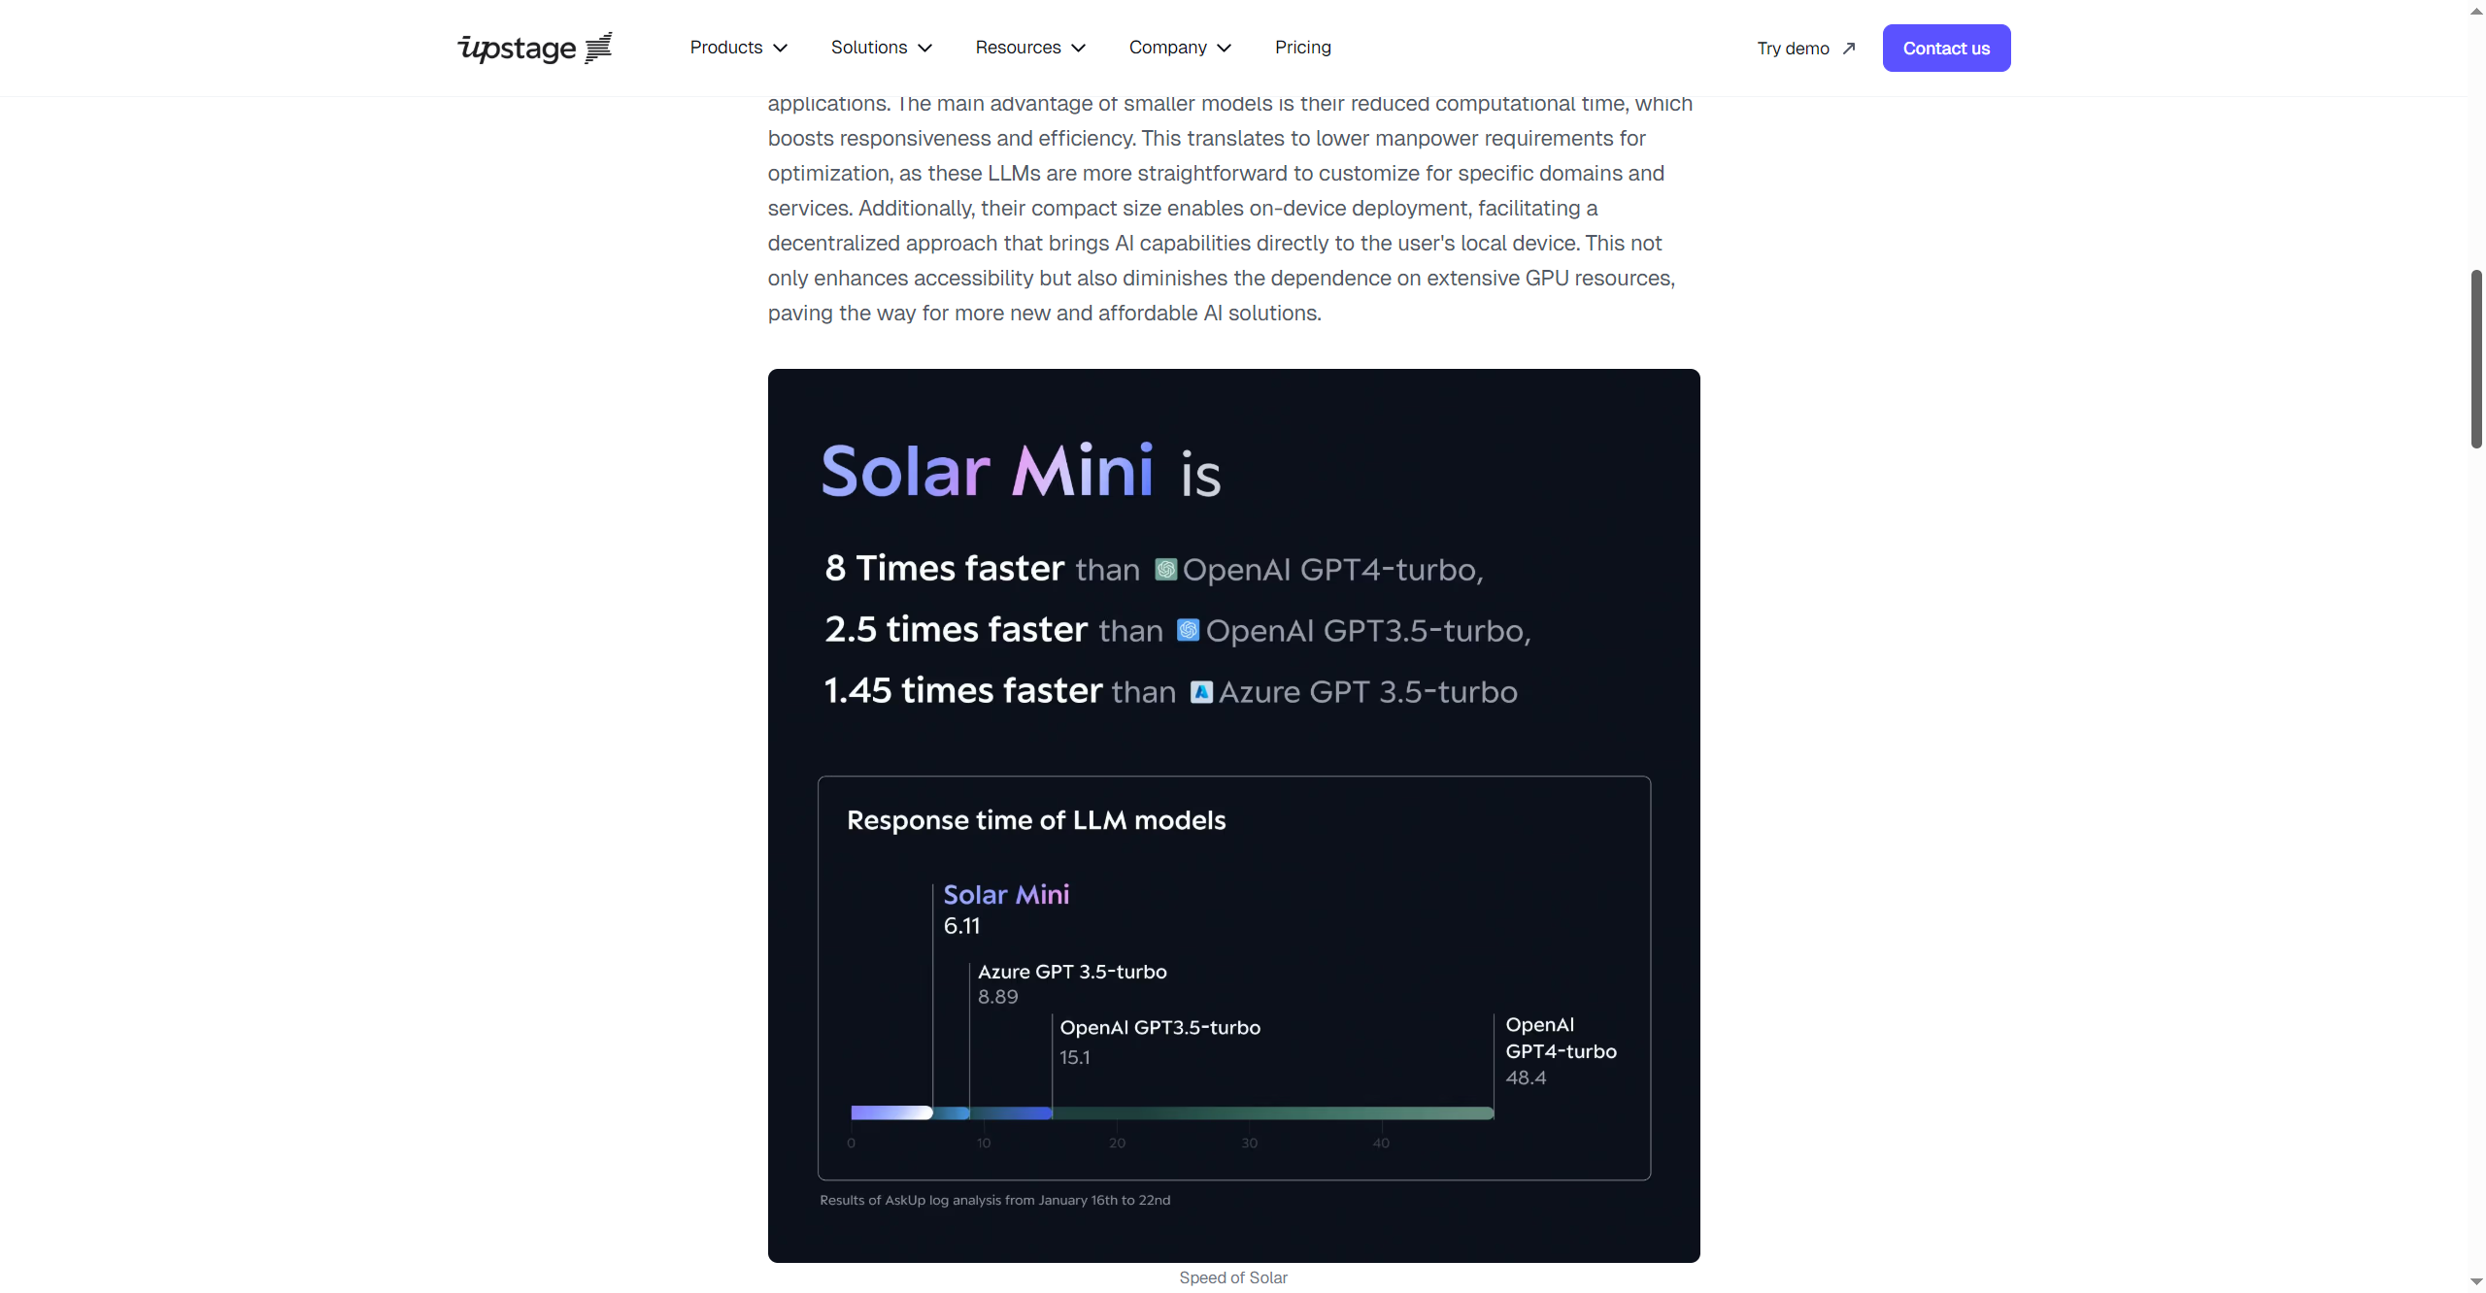Click the Upstage logo icon
This screenshot has height=1293, width=2486.
[x=598, y=48]
